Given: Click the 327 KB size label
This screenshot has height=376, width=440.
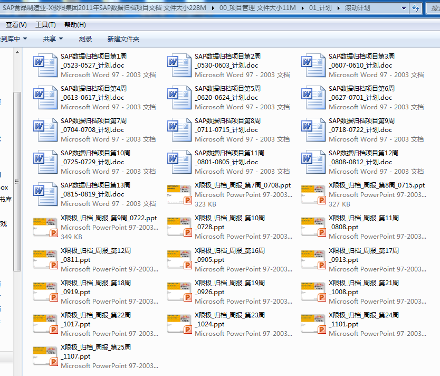Looking at the screenshot, I should click(x=339, y=204).
